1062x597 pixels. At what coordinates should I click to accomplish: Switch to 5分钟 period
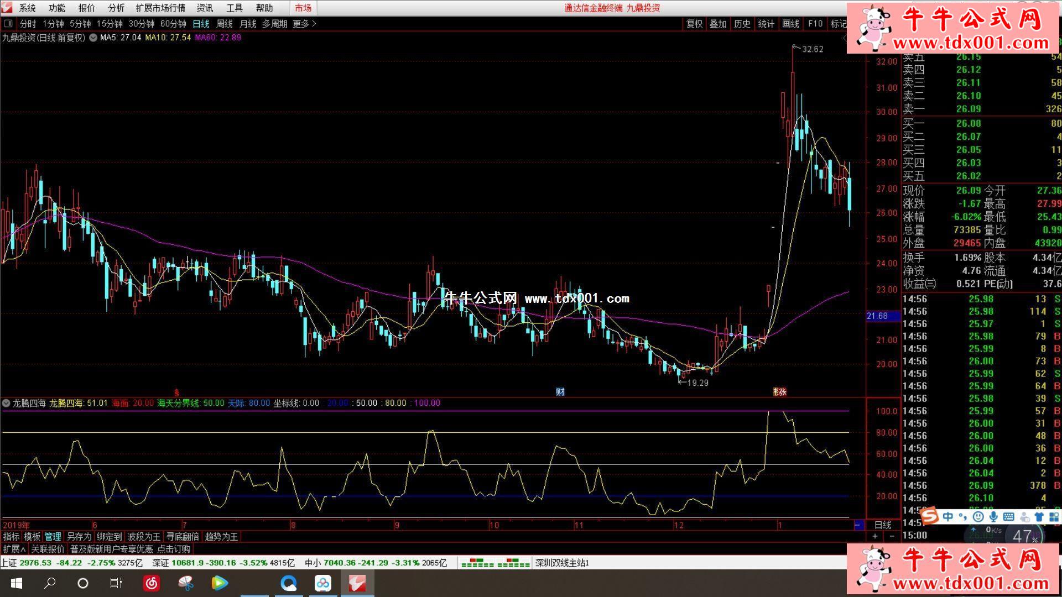(80, 24)
